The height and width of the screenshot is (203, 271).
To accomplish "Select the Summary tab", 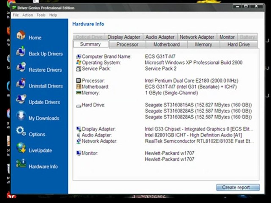I will [91, 44].
